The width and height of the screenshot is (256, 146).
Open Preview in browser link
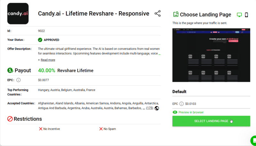point(191,112)
